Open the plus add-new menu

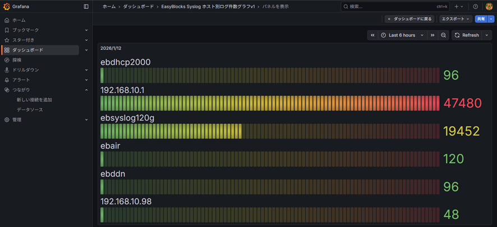coord(458,7)
